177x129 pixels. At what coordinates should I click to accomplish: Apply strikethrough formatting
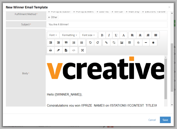tap(138, 42)
